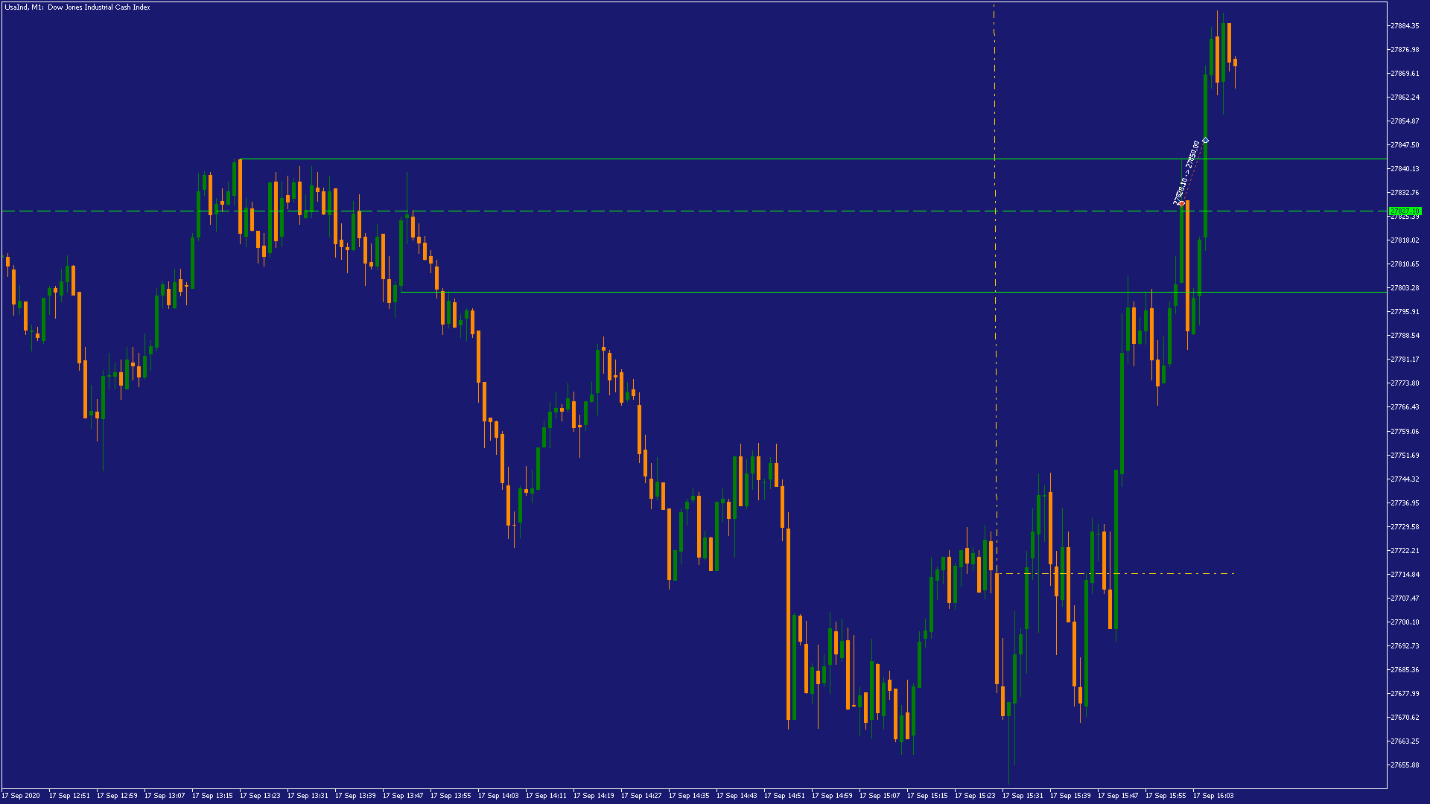Image resolution: width=1430 pixels, height=804 pixels.
Task: Select the dotted trade line between arrows
Action: point(1193,172)
